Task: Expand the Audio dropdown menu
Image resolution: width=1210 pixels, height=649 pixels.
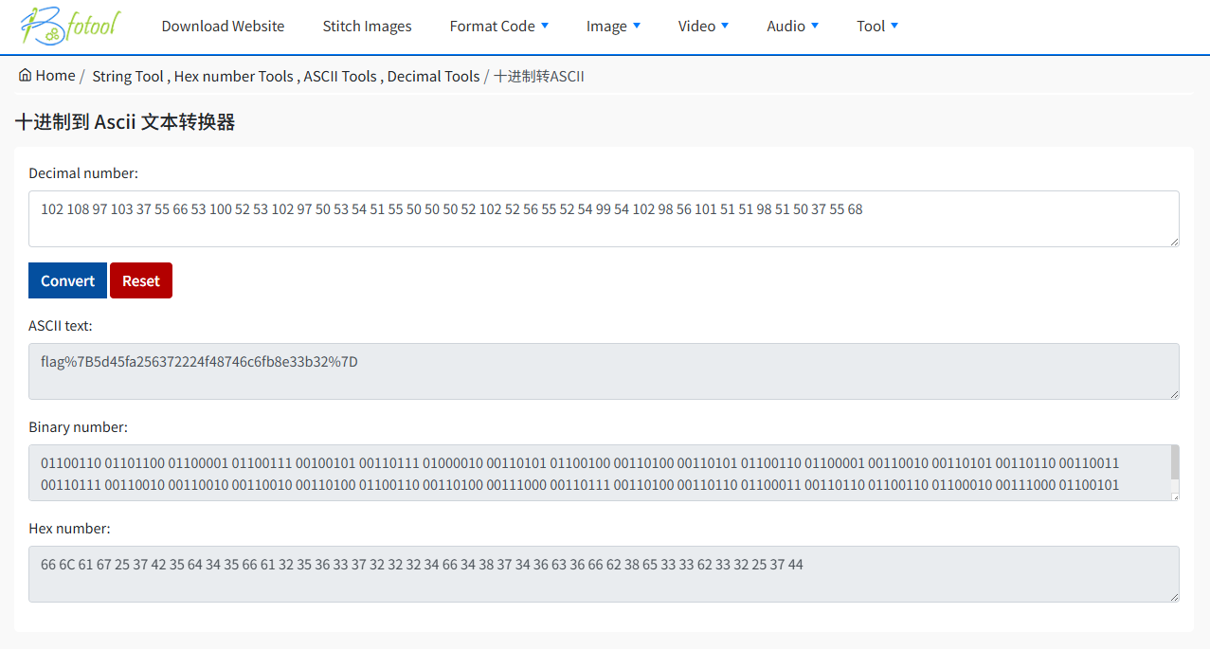Action: pyautogui.click(x=792, y=27)
